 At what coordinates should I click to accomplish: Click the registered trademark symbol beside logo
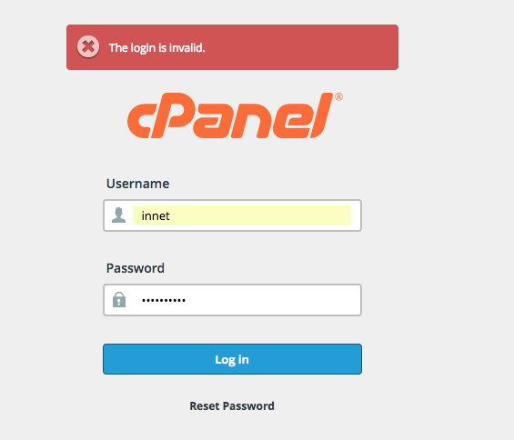point(338,97)
